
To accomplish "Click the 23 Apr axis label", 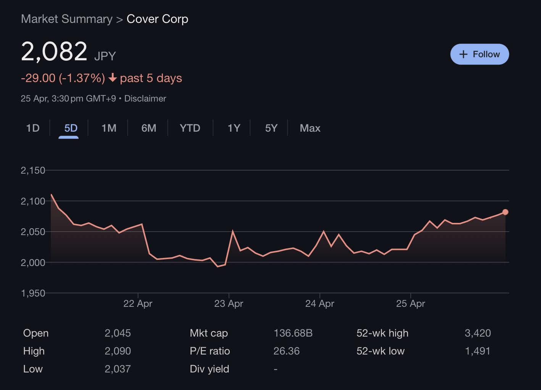I will 229,304.
